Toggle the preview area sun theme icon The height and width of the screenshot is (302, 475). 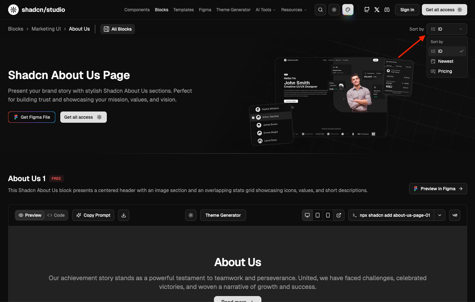click(191, 215)
